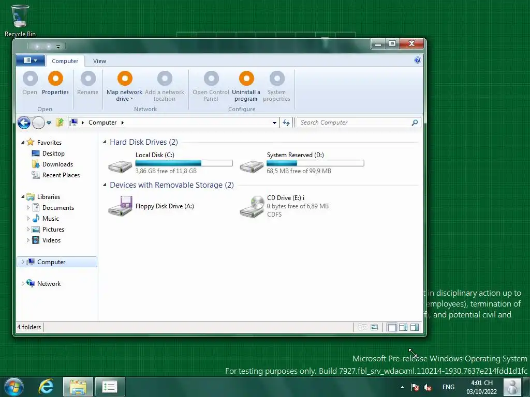
Task: Expand the Pictures library node
Action: (x=28, y=229)
